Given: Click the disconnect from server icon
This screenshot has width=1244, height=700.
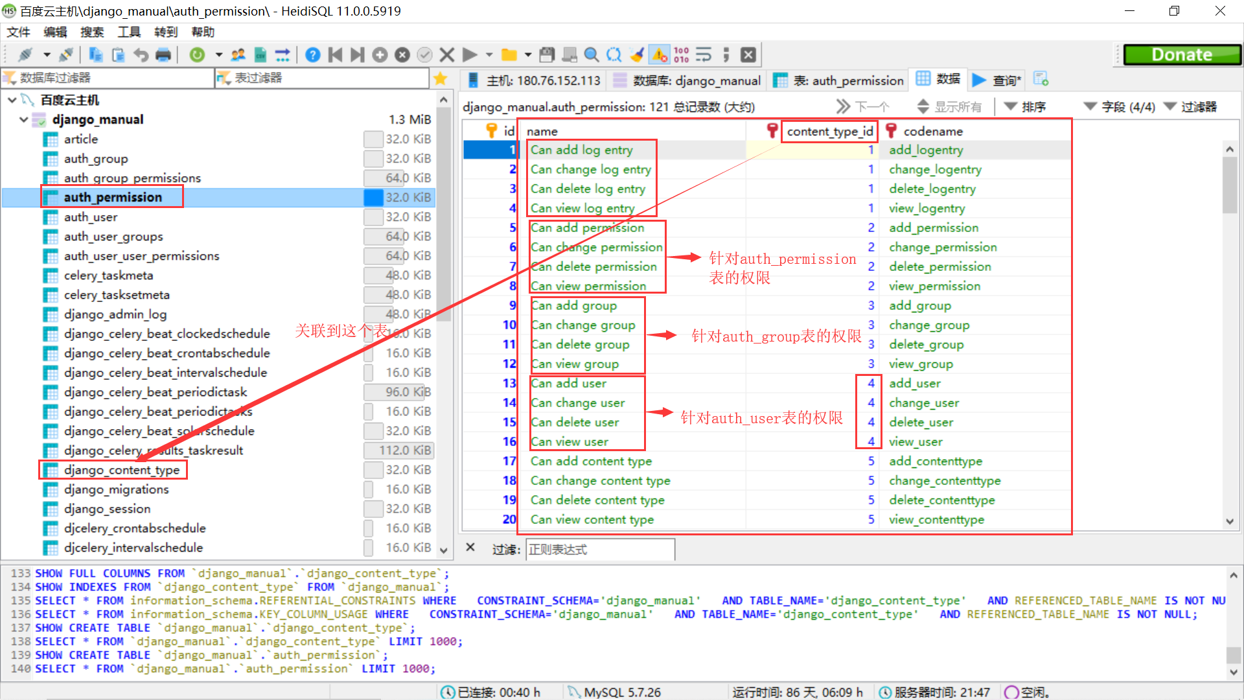Looking at the screenshot, I should point(65,55).
